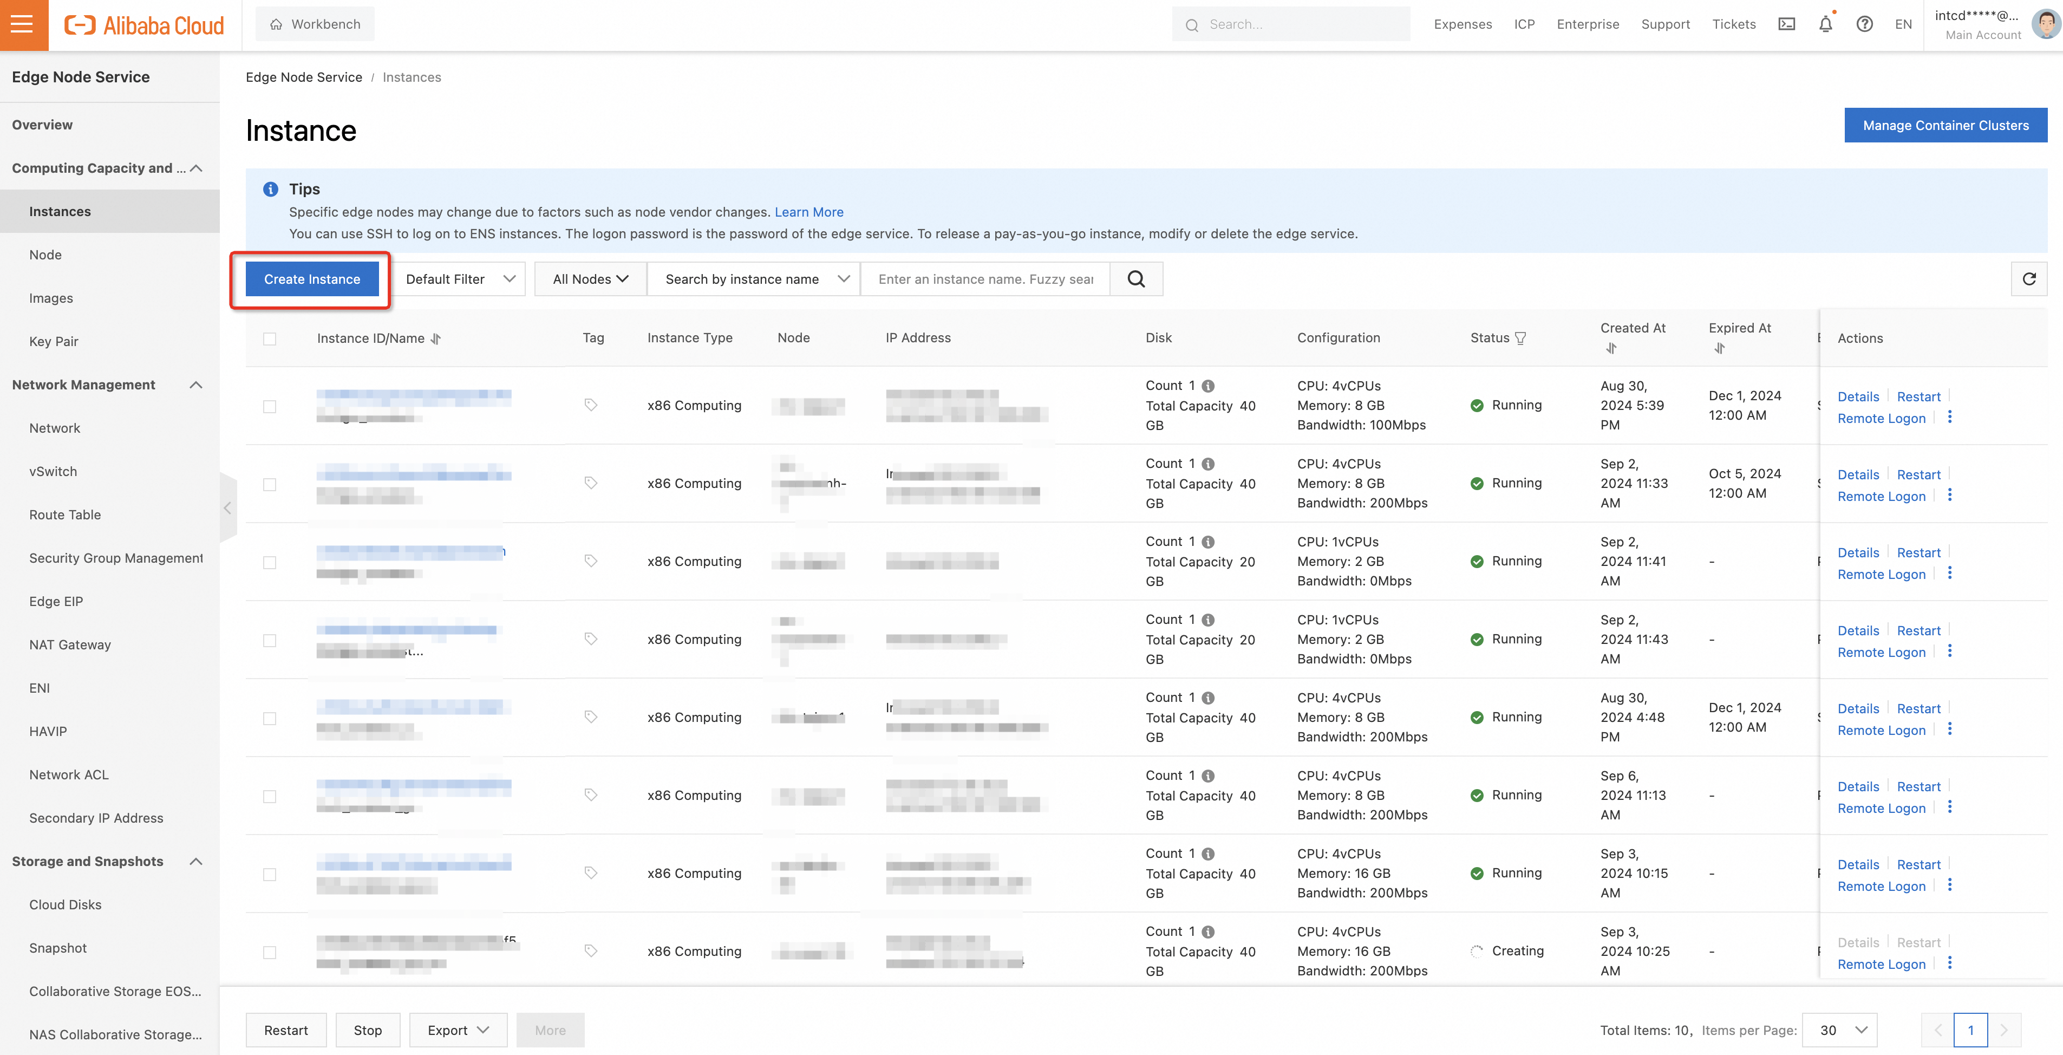The height and width of the screenshot is (1055, 2063).
Task: Go to the previous page arrow
Action: tap(1938, 1030)
